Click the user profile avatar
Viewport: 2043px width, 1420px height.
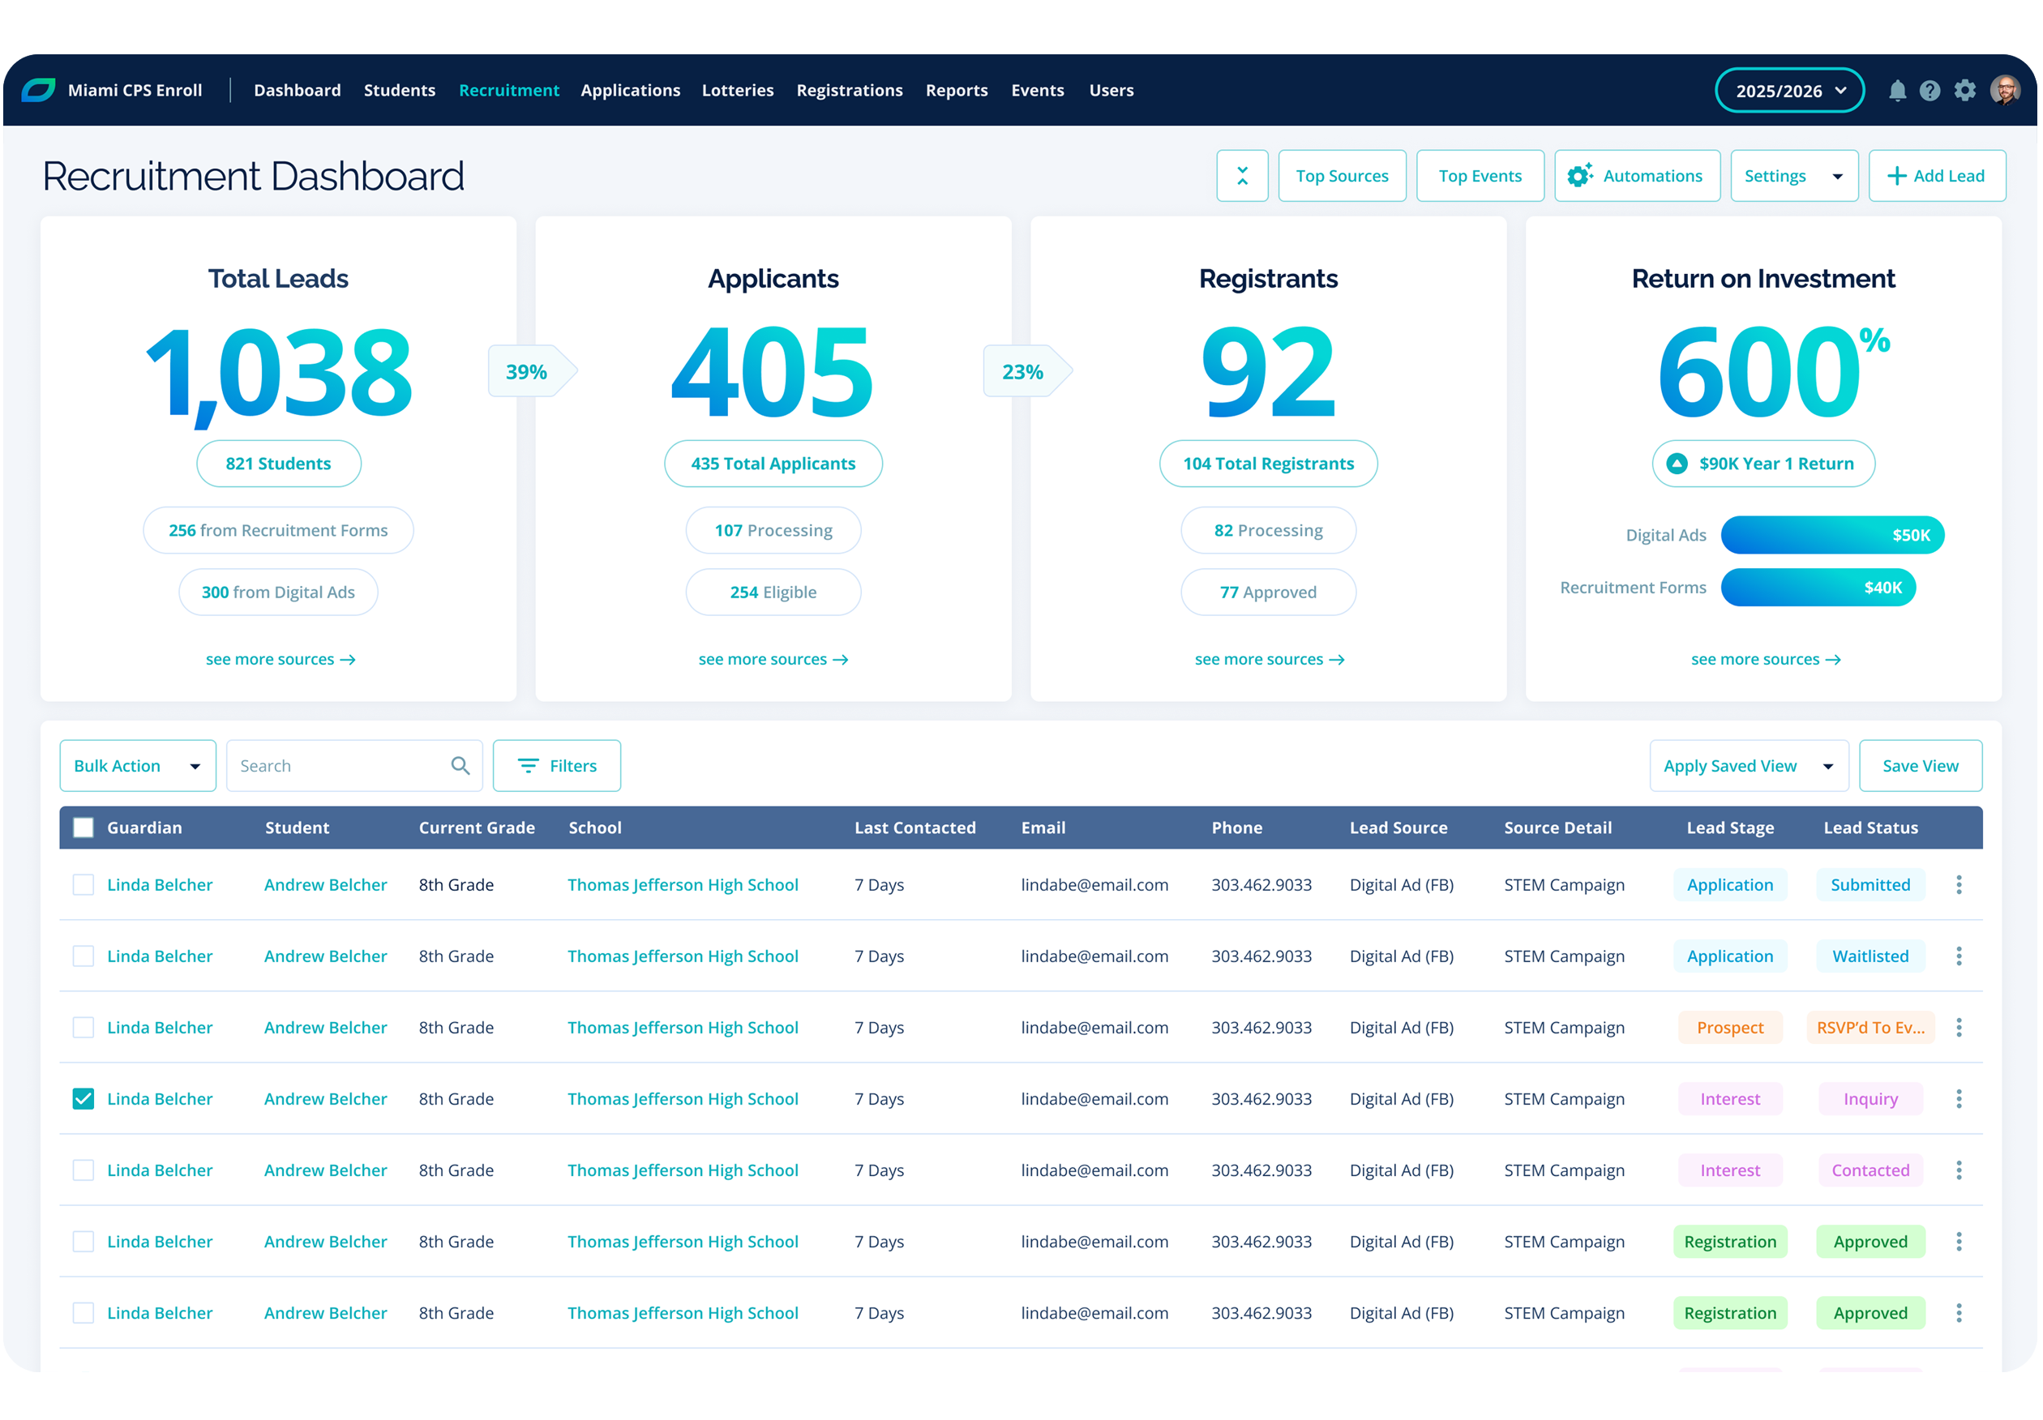[x=2005, y=91]
